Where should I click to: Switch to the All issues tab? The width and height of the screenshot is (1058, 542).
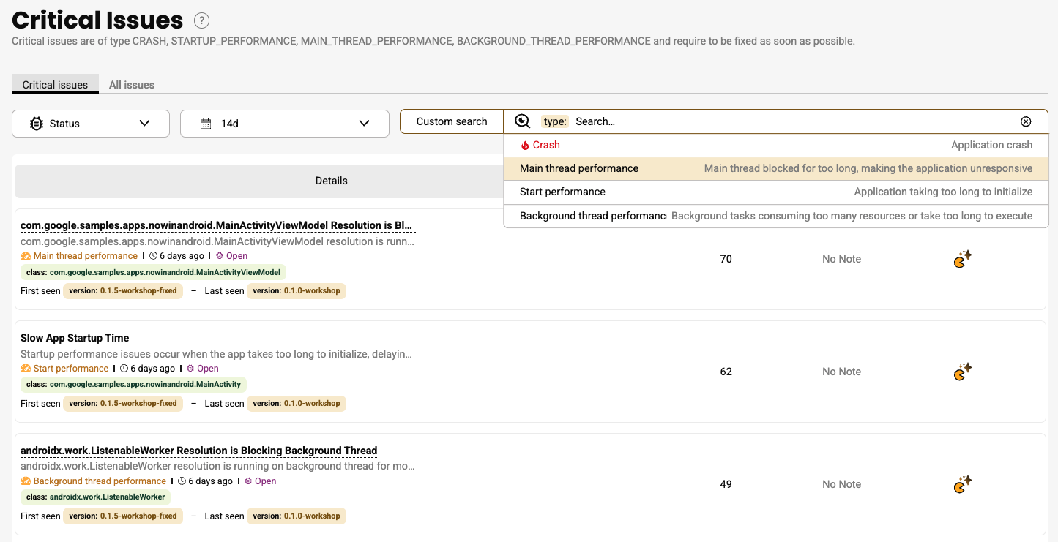tap(132, 85)
